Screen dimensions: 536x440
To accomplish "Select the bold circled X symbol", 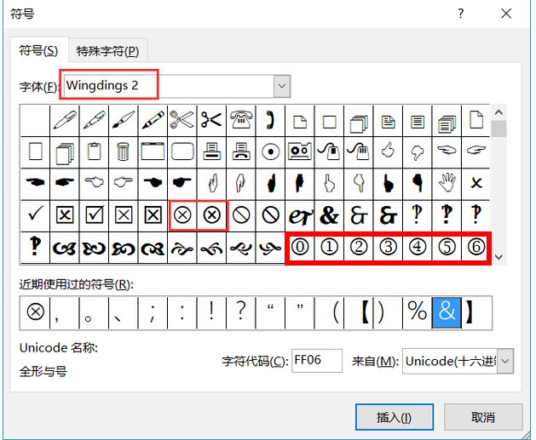I will coord(212,215).
